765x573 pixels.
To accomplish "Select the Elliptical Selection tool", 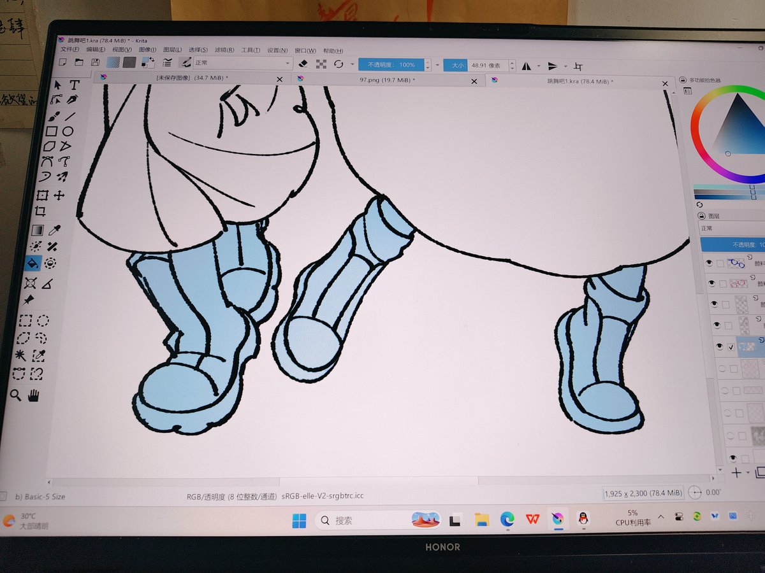I will tap(43, 320).
